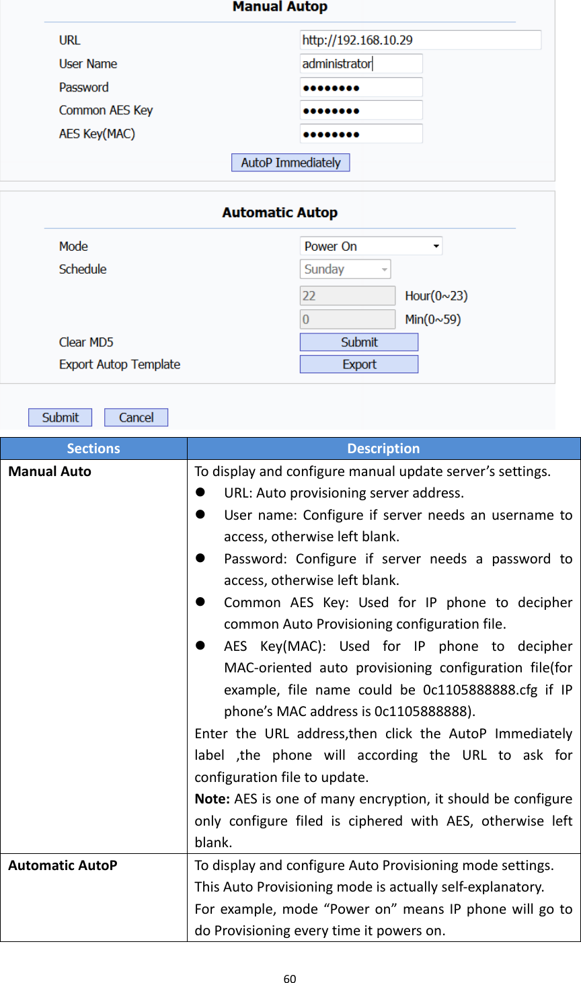The image size is (581, 983).
Task: Click the Manual Autop section heading
Action: (x=279, y=7)
